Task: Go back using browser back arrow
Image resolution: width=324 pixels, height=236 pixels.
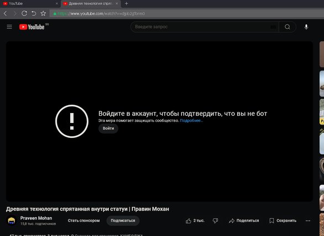Action: click(6, 13)
